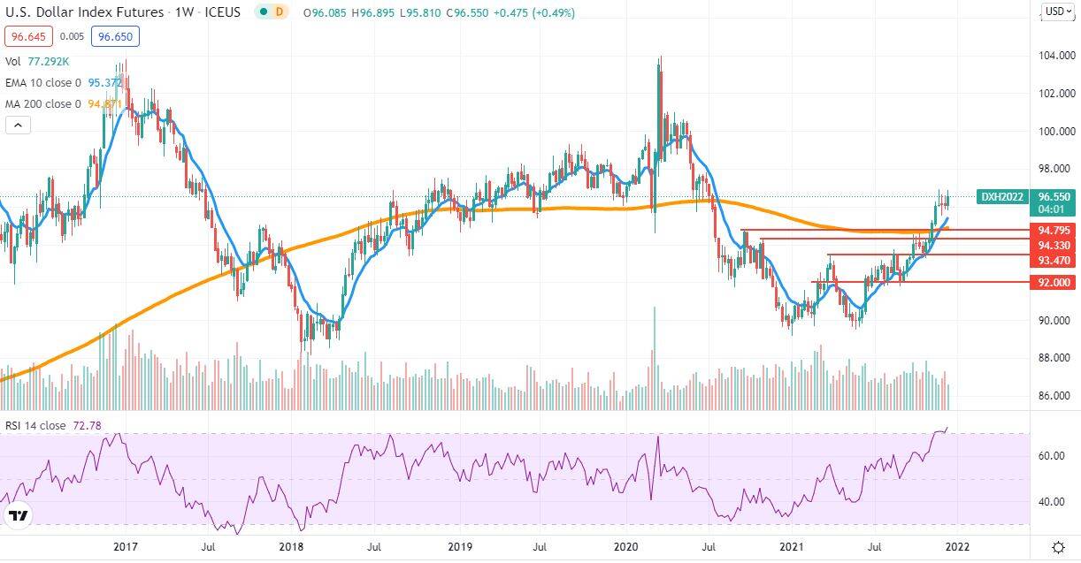The height and width of the screenshot is (563, 1081).
Task: Open the chart settings gear icon
Action: click(x=1057, y=546)
